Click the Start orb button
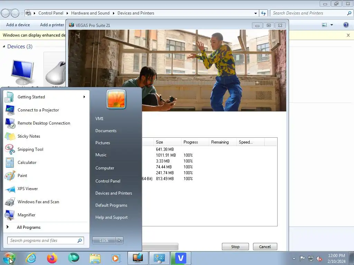 [x=9, y=258]
